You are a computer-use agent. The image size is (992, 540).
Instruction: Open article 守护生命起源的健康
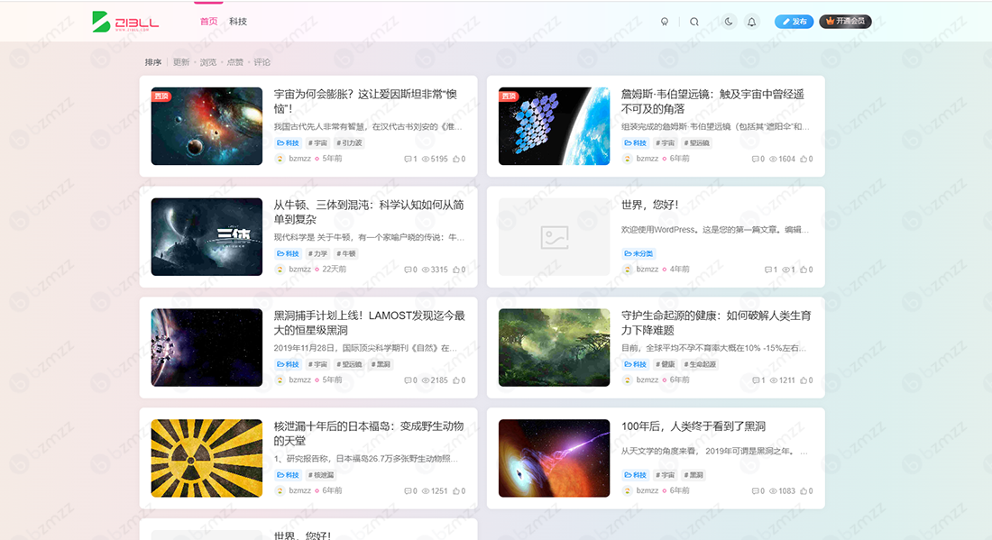point(716,323)
